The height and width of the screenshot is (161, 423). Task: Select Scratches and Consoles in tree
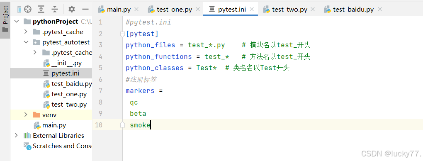pyautogui.click(x=62, y=146)
